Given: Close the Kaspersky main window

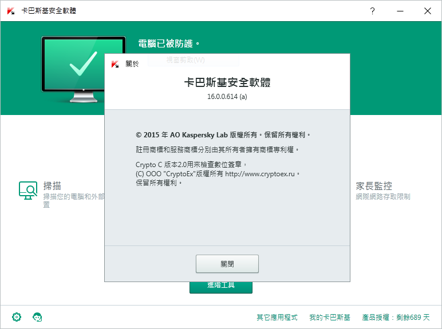Looking at the screenshot, I should 427,11.
